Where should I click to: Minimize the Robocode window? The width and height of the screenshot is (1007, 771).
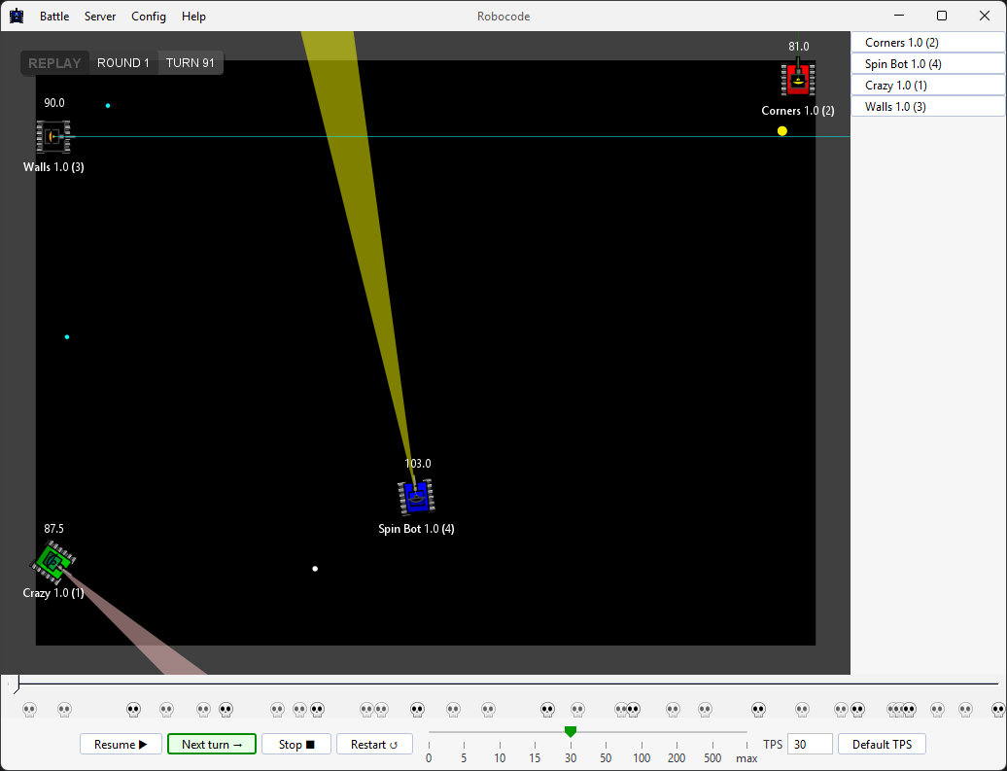click(899, 16)
